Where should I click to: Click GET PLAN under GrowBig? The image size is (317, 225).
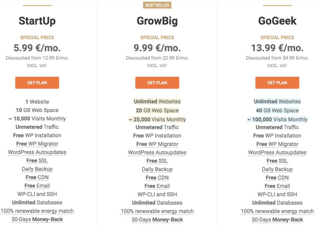pyautogui.click(x=157, y=83)
